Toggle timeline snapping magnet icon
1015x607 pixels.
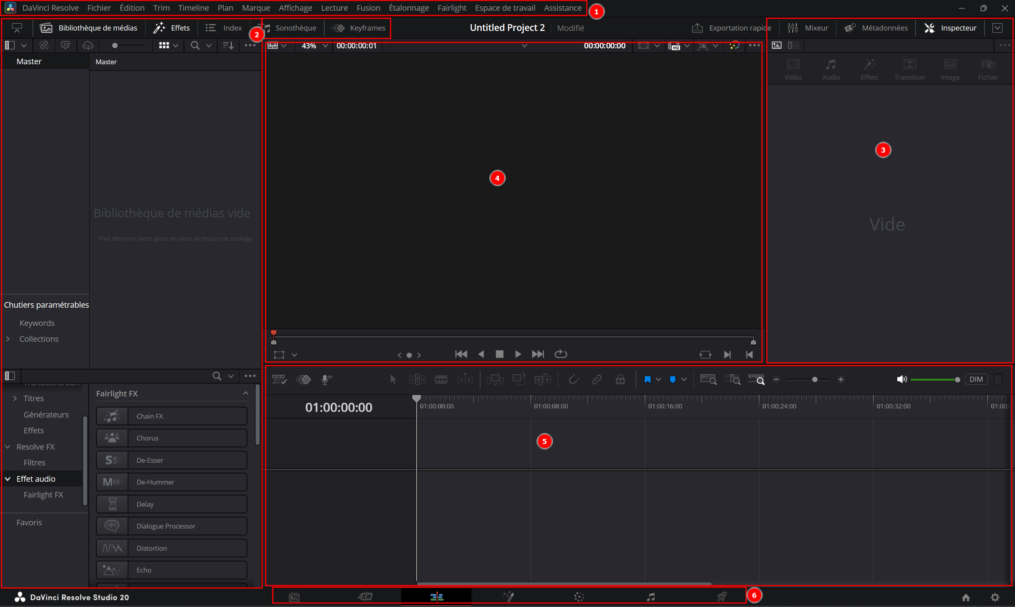pyautogui.click(x=574, y=379)
